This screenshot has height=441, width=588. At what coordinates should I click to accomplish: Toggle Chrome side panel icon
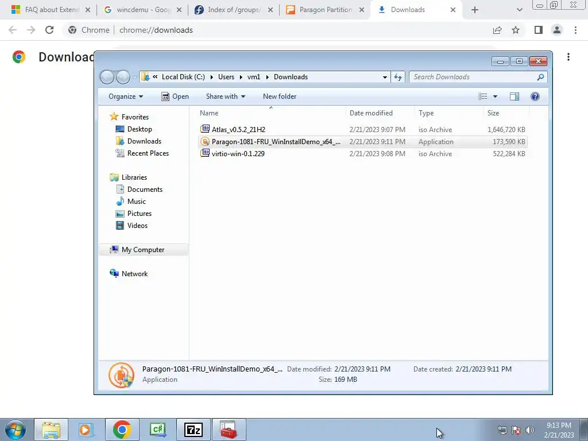[x=539, y=30]
